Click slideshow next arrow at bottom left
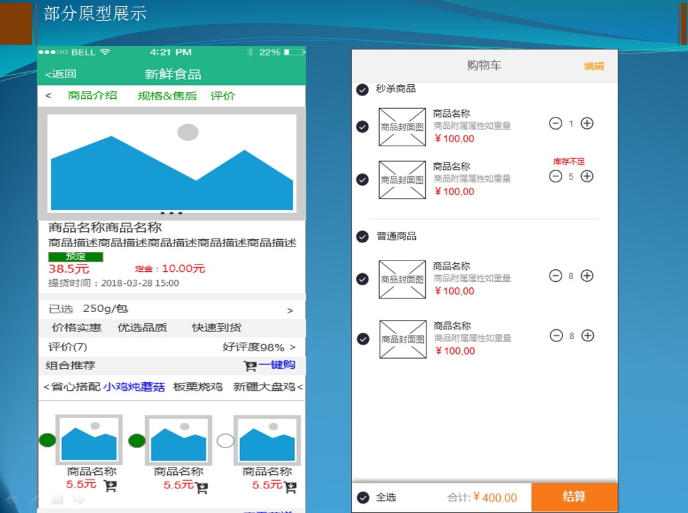This screenshot has width=688, height=513. pyautogui.click(x=79, y=500)
